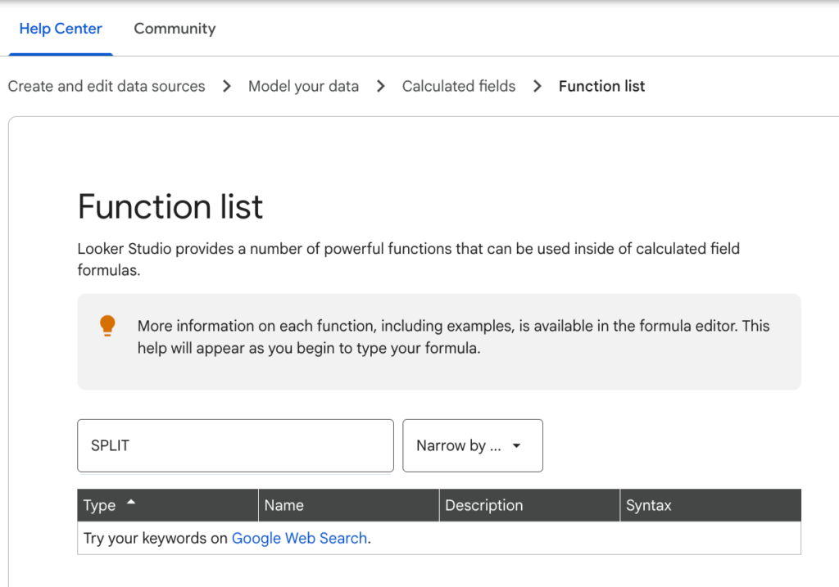This screenshot has width=839, height=587.
Task: Click chevron after Create and edit data sources
Action: point(227,86)
